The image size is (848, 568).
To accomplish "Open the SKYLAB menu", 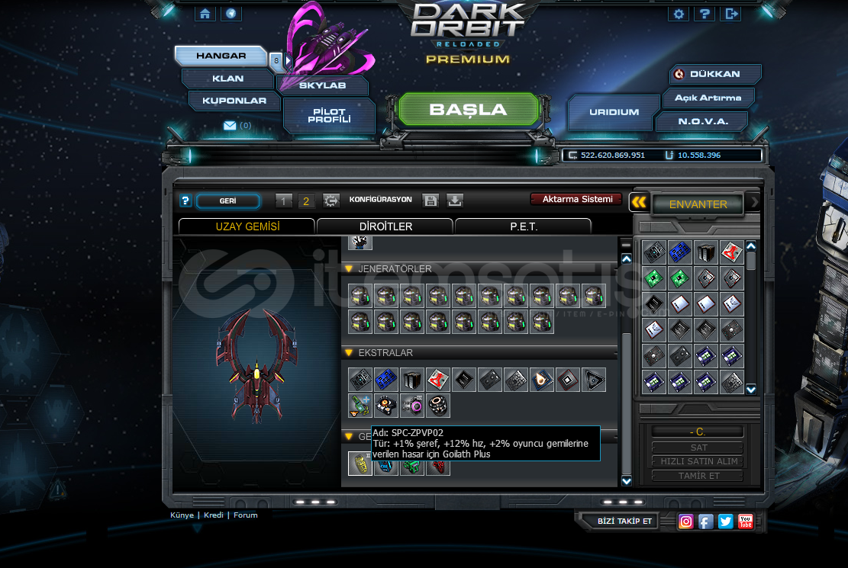I will tap(322, 85).
